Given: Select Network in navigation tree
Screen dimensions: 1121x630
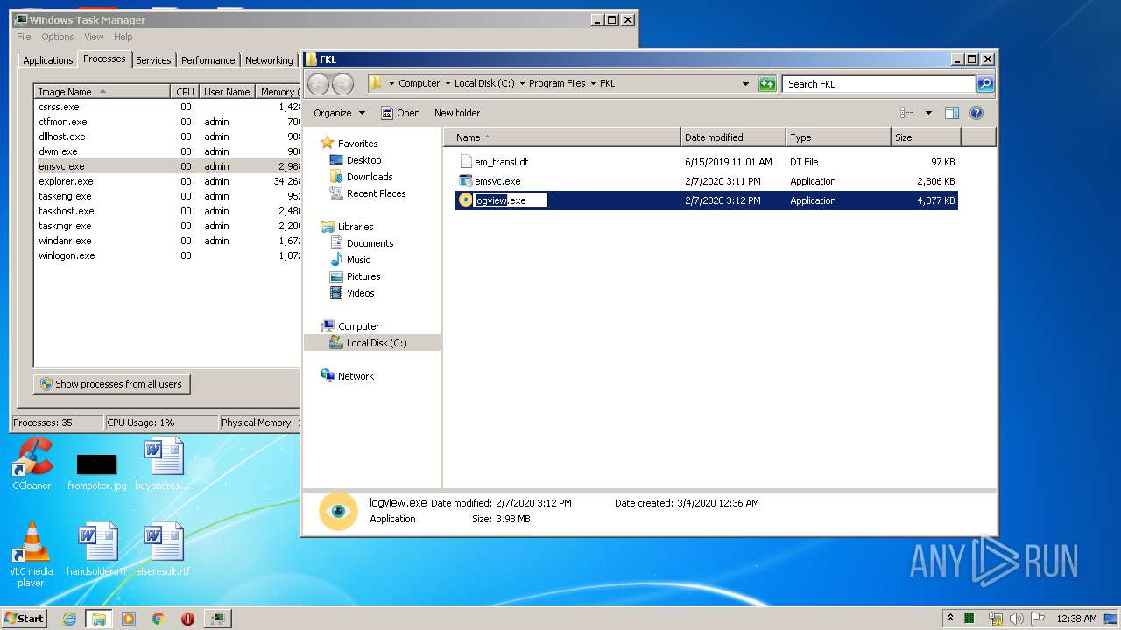Looking at the screenshot, I should [x=348, y=376].
